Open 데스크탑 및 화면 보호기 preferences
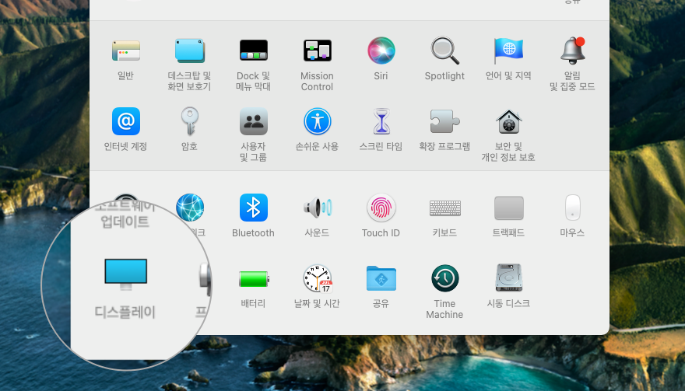Image resolution: width=685 pixels, height=391 pixels. click(190, 51)
